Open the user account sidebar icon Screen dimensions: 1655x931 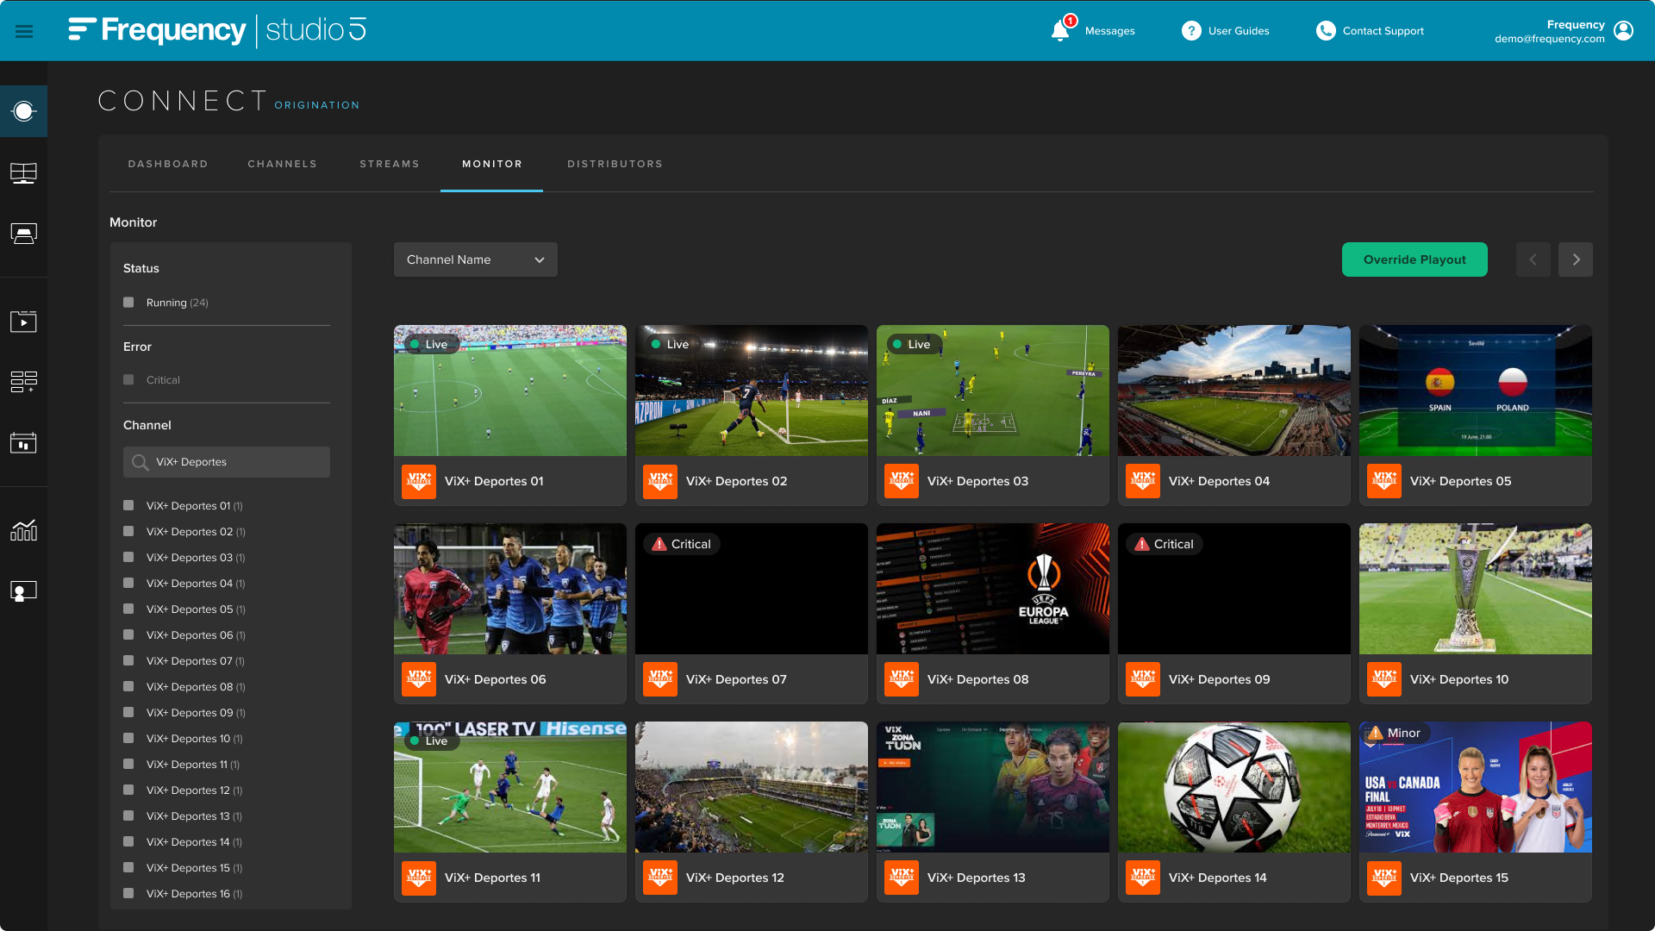23,590
